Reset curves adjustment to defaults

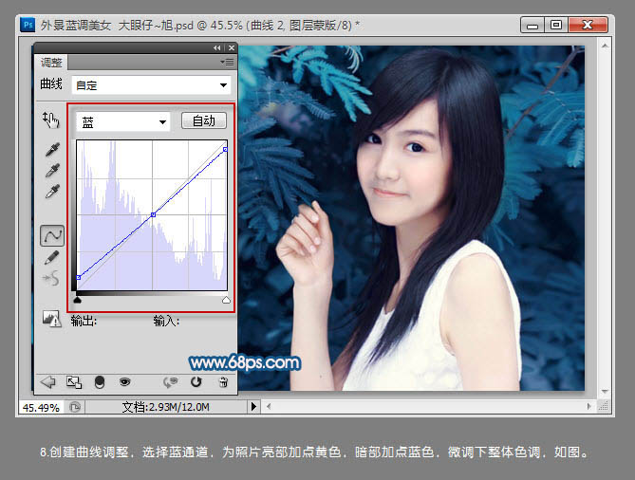tap(196, 381)
